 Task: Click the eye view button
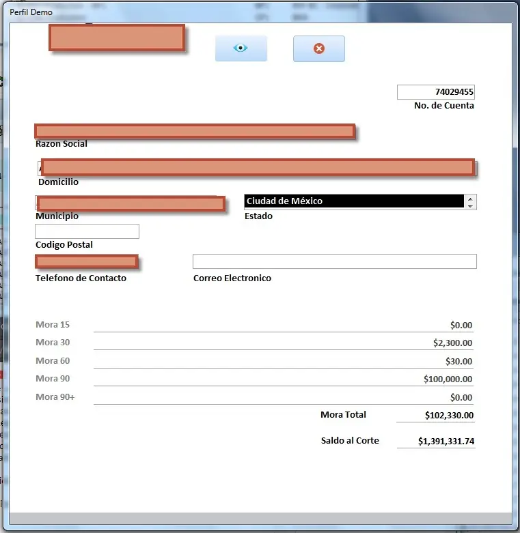click(241, 48)
